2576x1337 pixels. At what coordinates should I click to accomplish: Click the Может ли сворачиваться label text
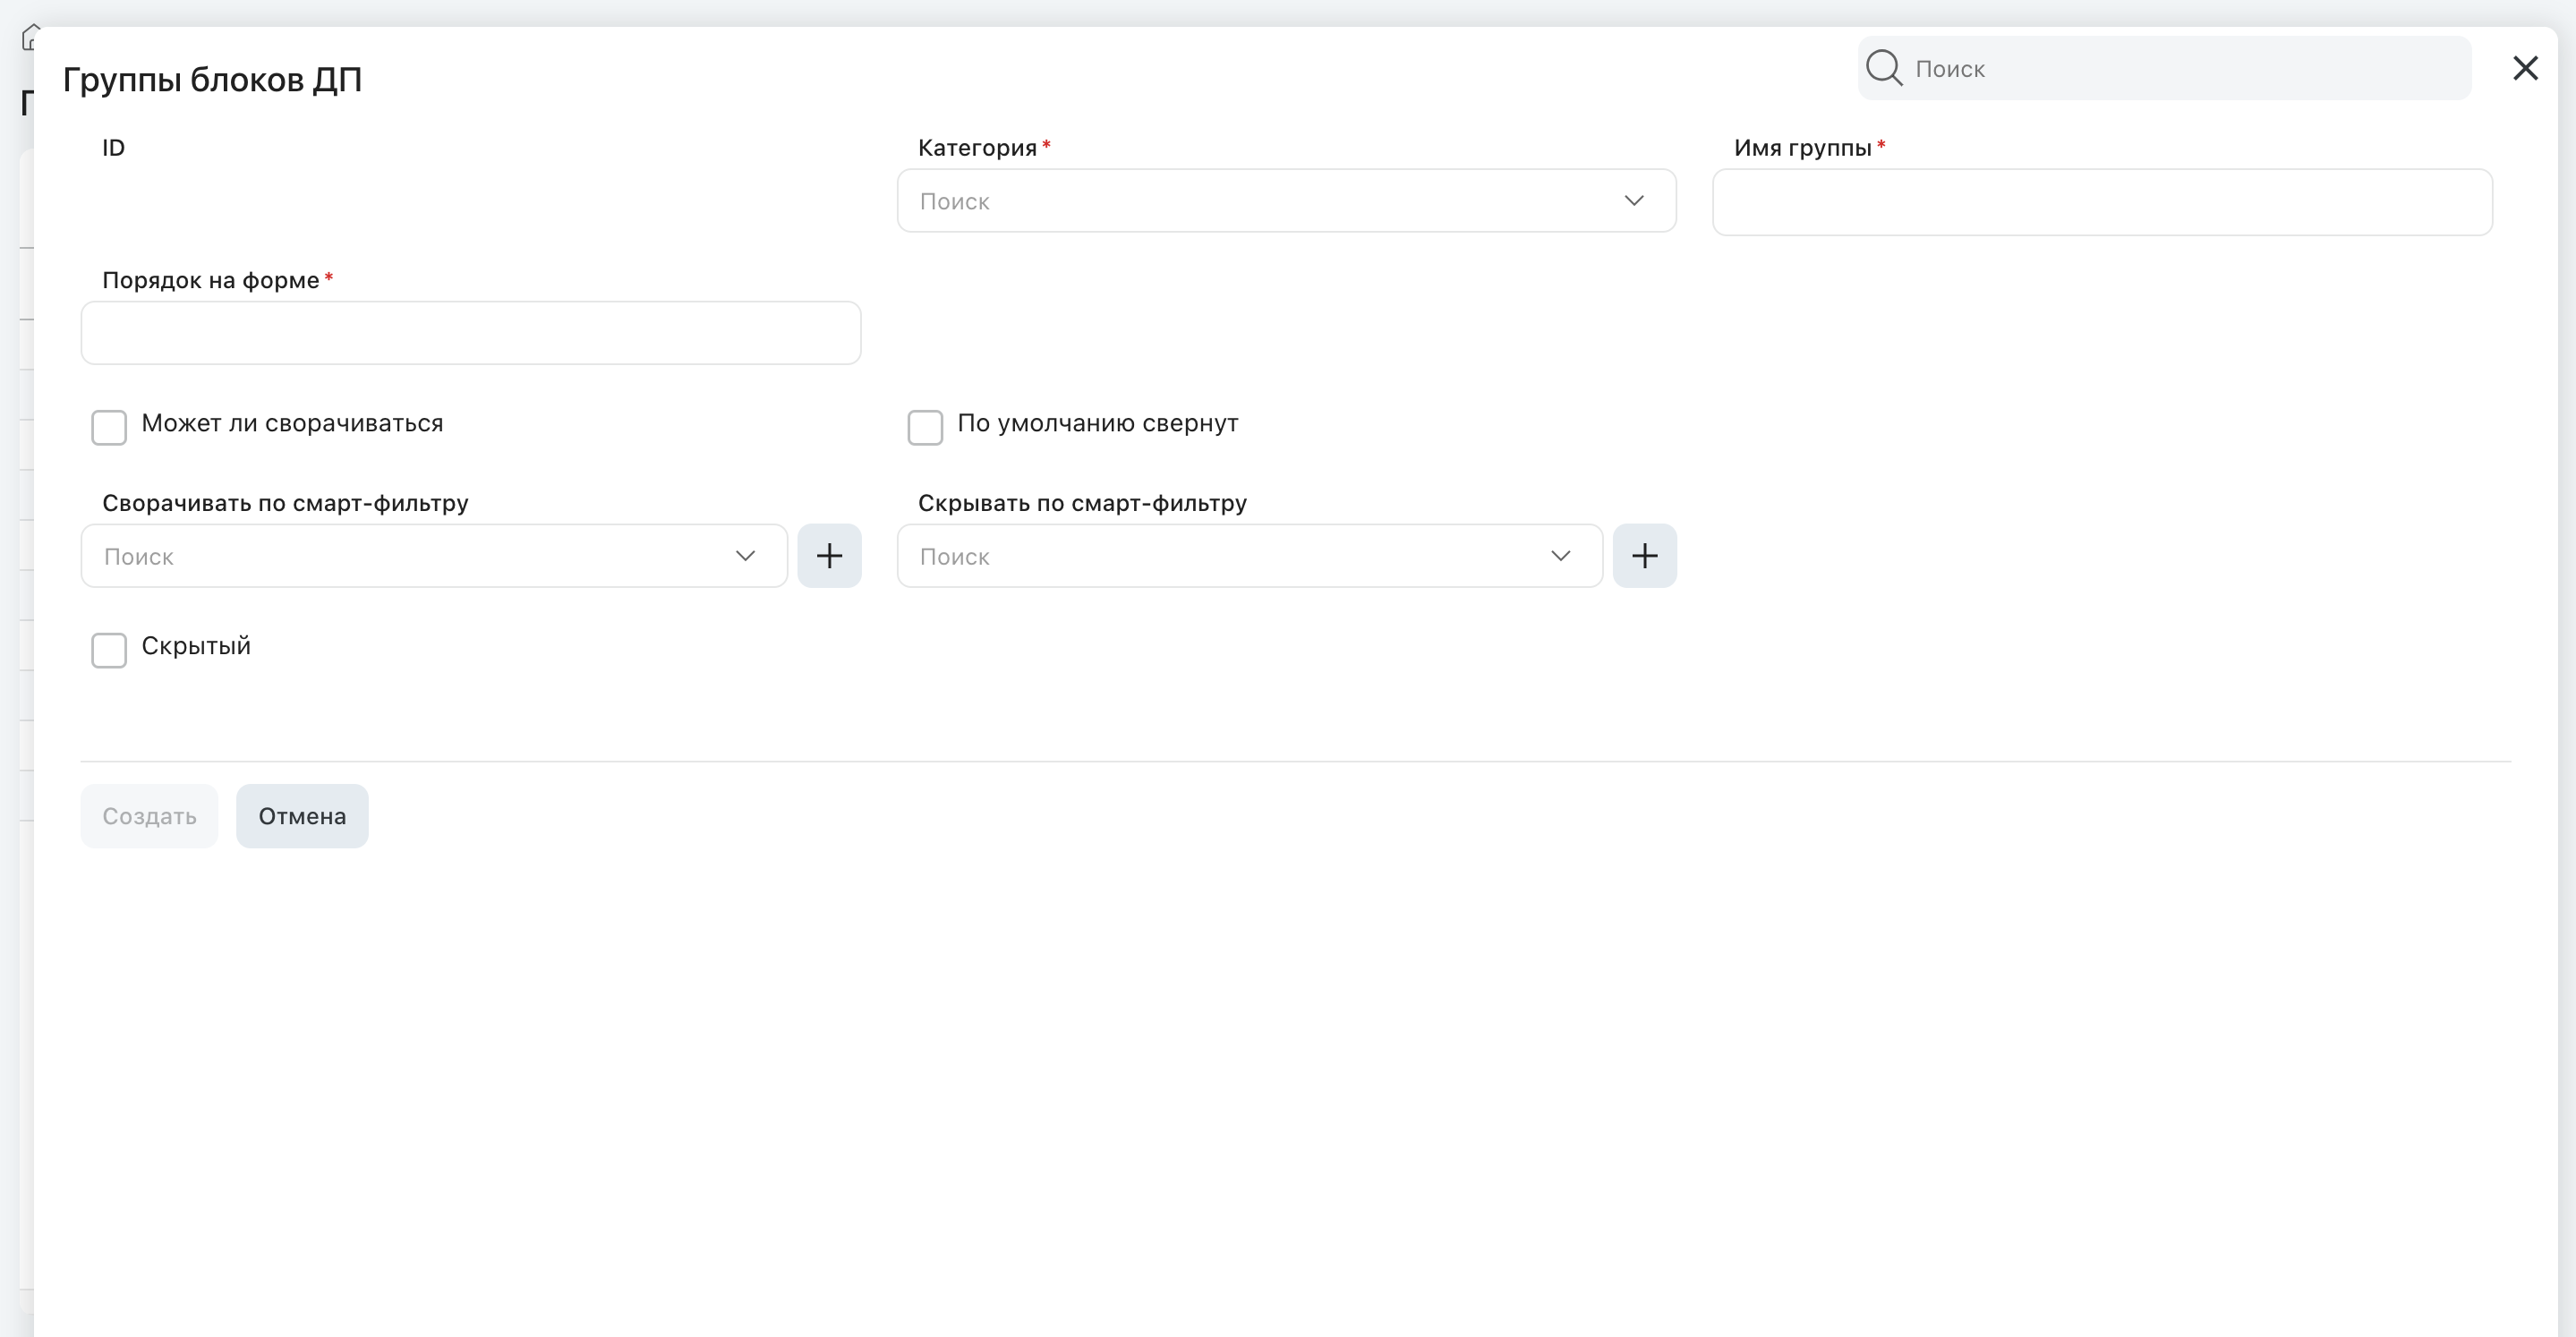tap(292, 423)
